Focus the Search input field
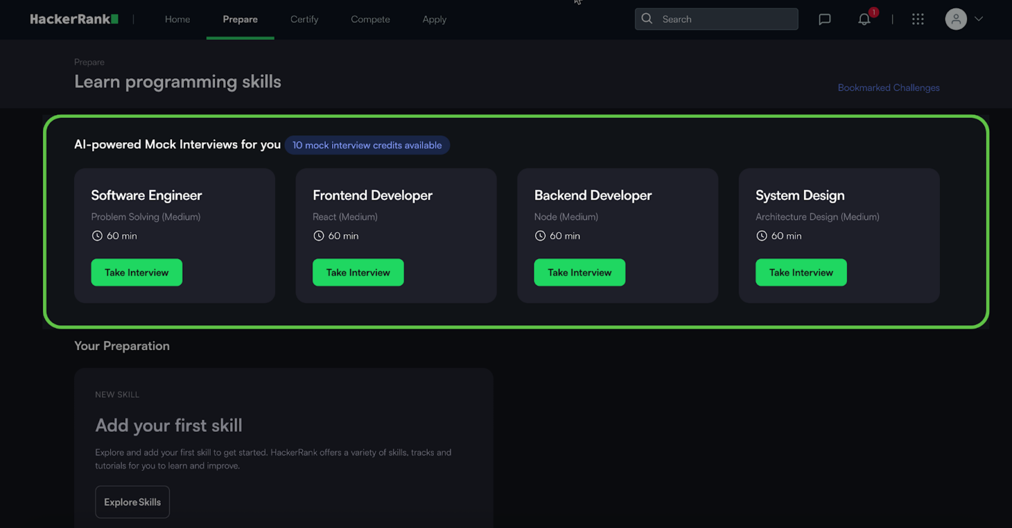The image size is (1012, 528). point(716,19)
